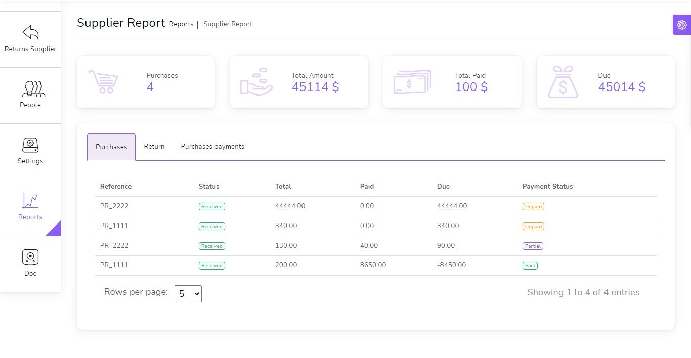Screen dimensions: 691x358
Task: Select the Reports chart icon
Action: tap(30, 201)
